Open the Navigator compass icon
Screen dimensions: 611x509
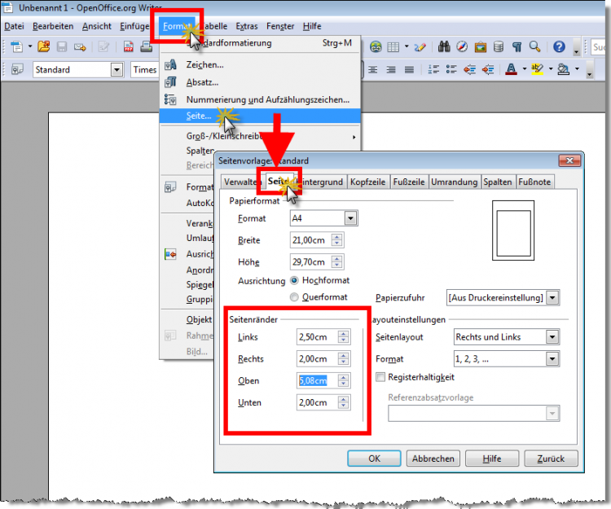pos(462,47)
